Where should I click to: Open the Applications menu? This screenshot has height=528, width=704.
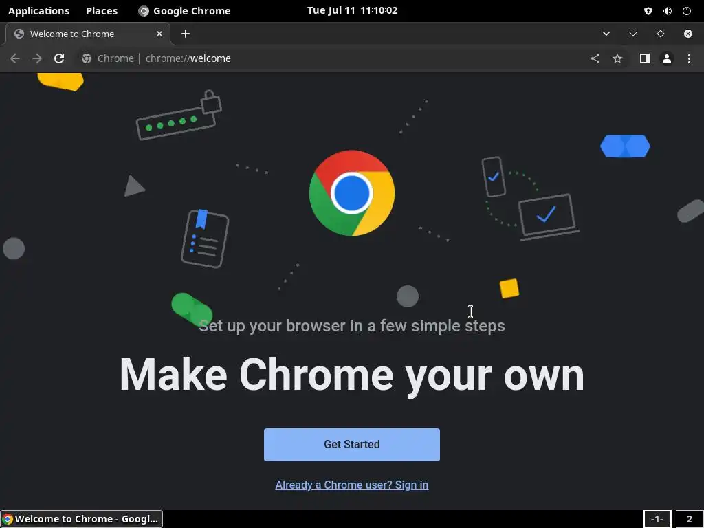pyautogui.click(x=39, y=11)
